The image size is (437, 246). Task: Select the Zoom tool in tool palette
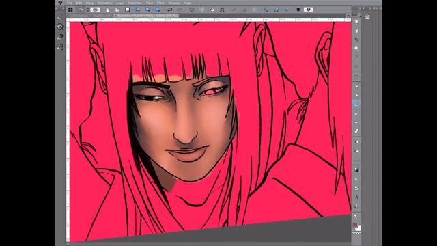coord(356,22)
